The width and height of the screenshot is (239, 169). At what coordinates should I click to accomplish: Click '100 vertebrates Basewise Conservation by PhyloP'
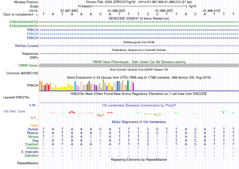click(x=139, y=105)
